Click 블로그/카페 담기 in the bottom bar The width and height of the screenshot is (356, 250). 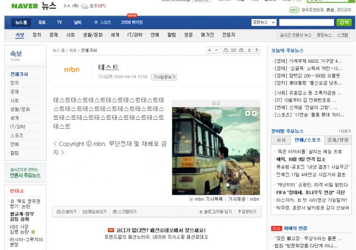click(215, 212)
